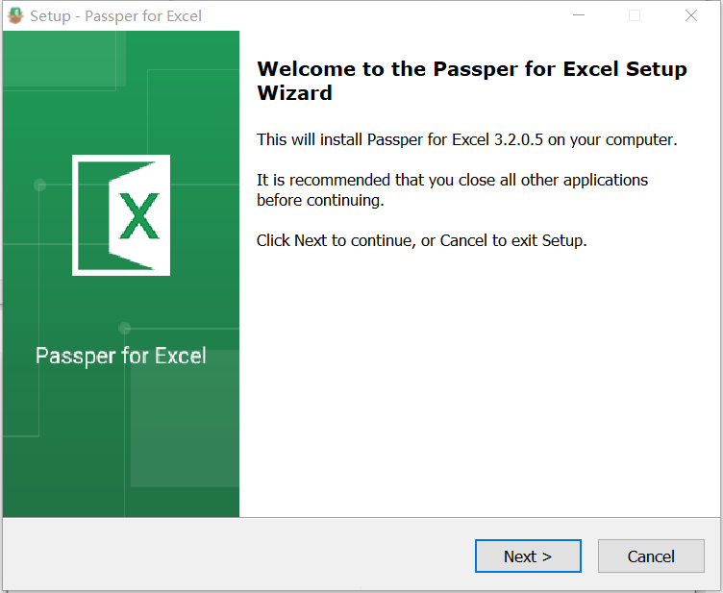Cancel the Passper for Excel setup
This screenshot has height=593, width=723.
[651, 556]
